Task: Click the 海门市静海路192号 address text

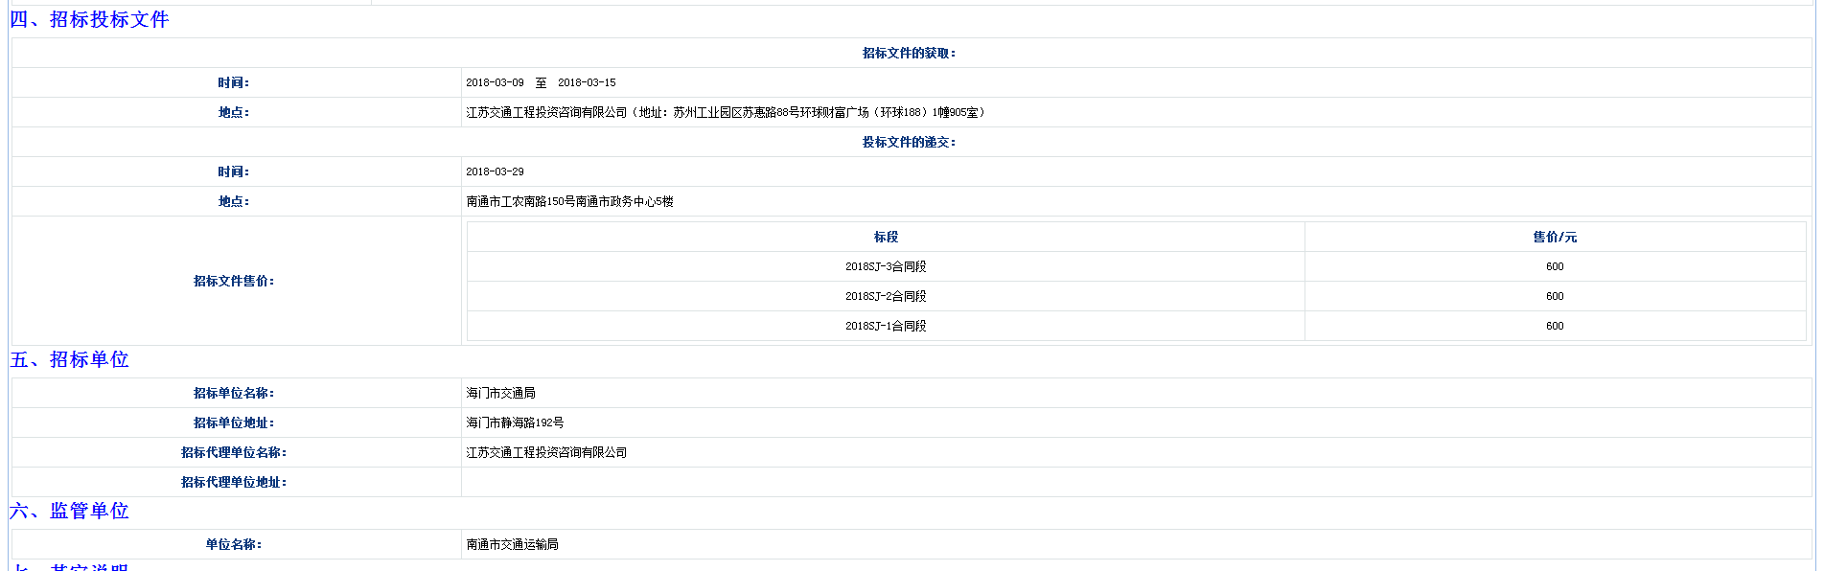Action: click(515, 423)
